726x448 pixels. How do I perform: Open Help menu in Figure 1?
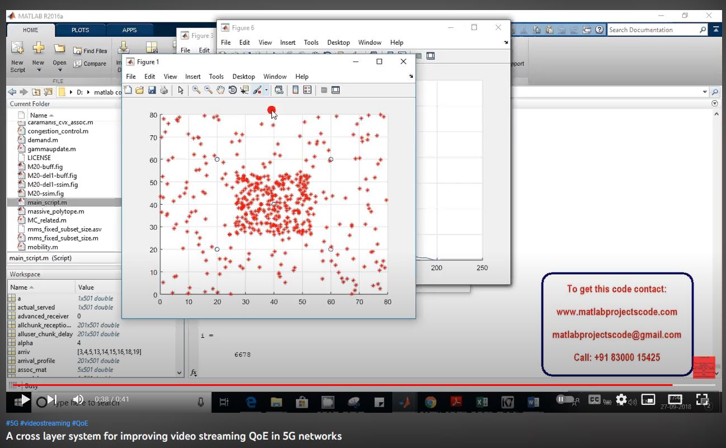pyautogui.click(x=302, y=77)
